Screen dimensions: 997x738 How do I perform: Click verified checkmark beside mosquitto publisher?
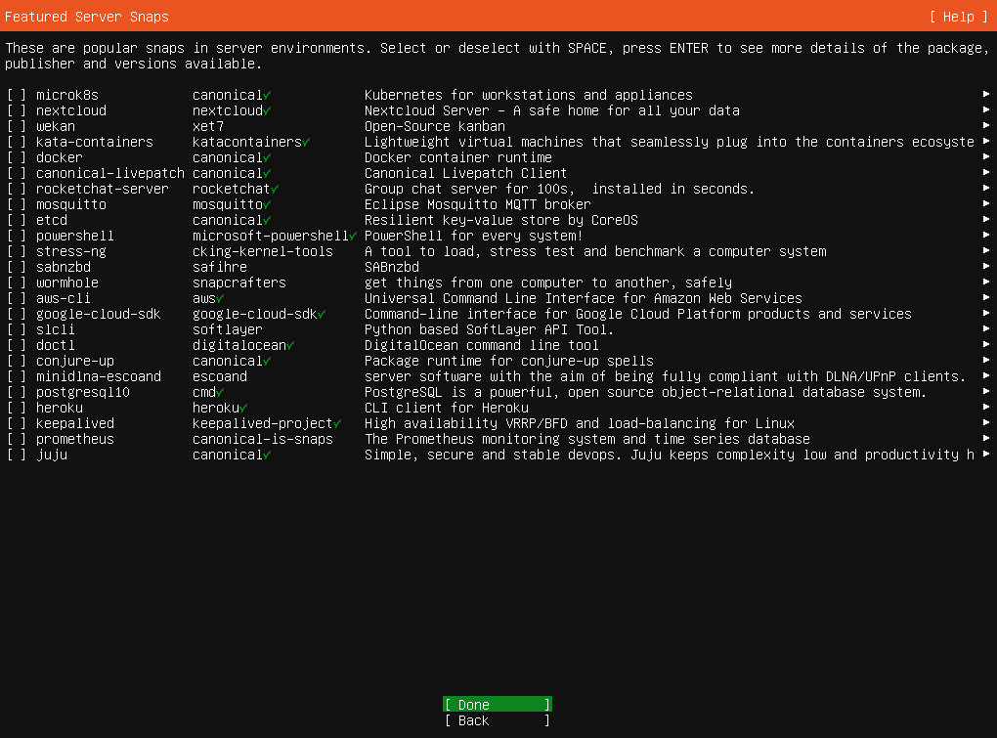point(267,204)
